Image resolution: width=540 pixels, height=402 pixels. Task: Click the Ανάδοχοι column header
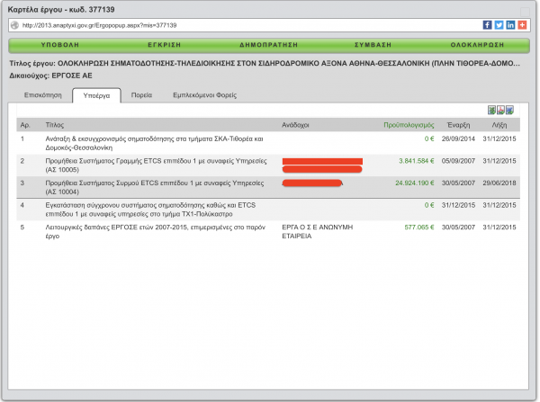click(x=297, y=125)
